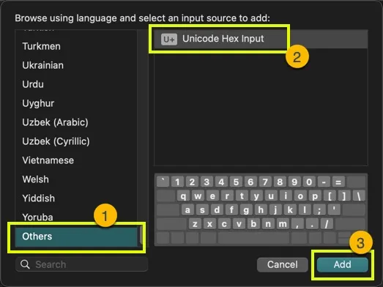The image size is (383, 287).
Task: Click the left bracket key on keyboard preview
Action: [330, 196]
